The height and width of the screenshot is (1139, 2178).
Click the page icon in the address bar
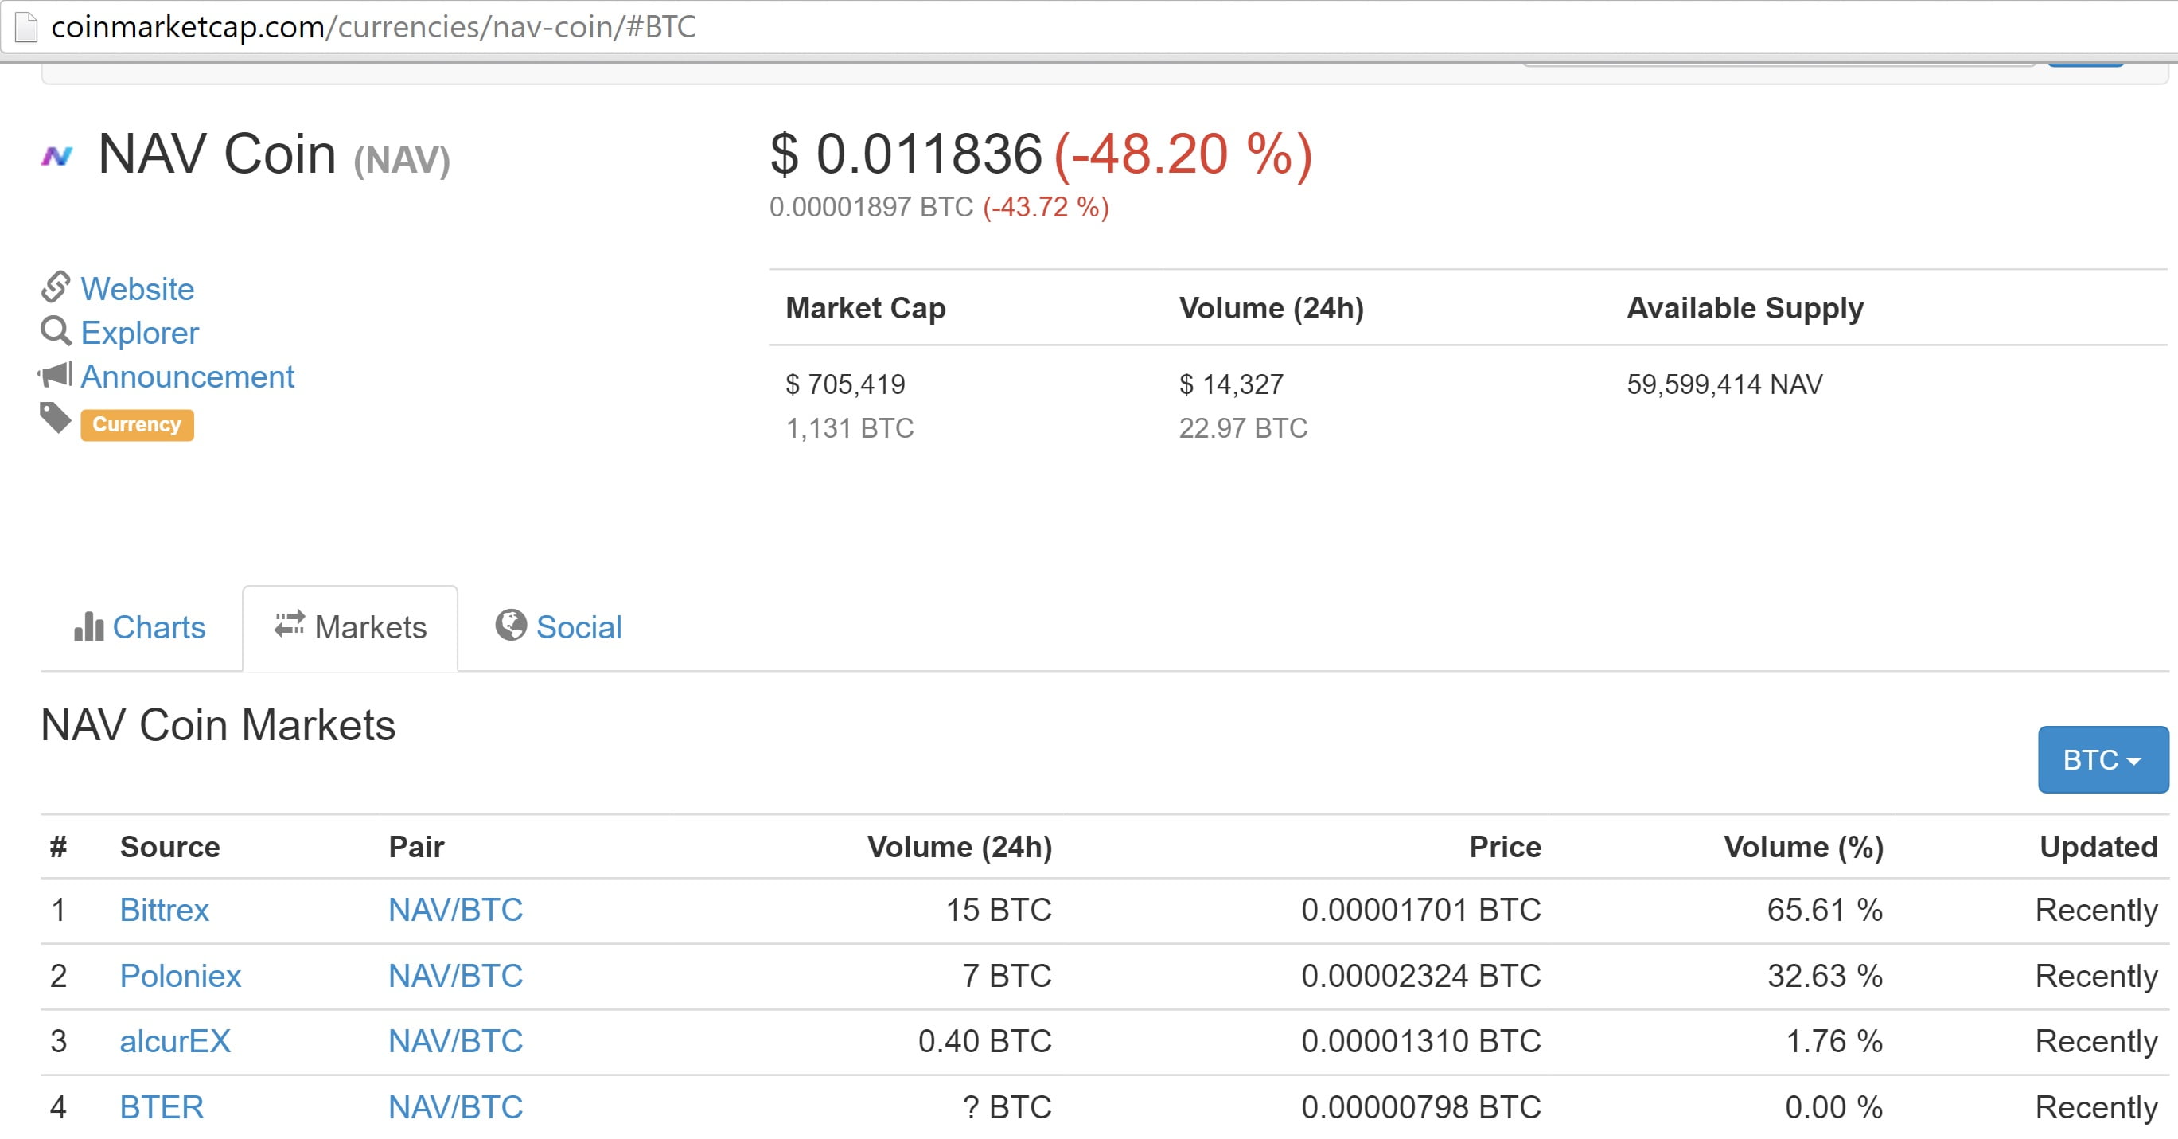pyautogui.click(x=27, y=27)
